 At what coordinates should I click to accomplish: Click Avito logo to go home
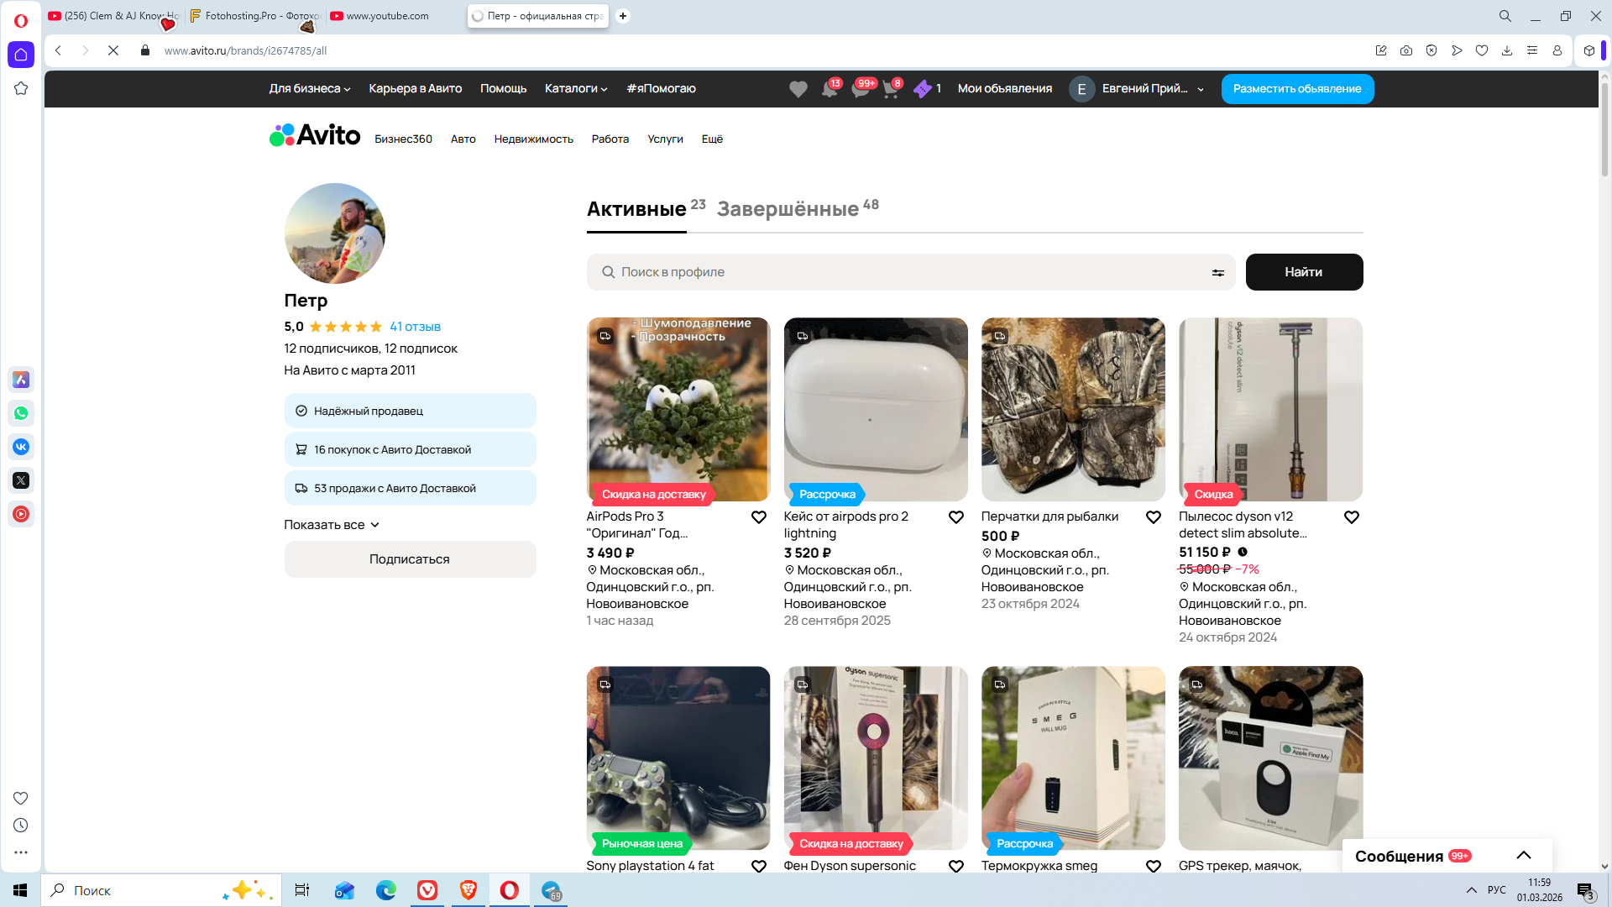315,135
